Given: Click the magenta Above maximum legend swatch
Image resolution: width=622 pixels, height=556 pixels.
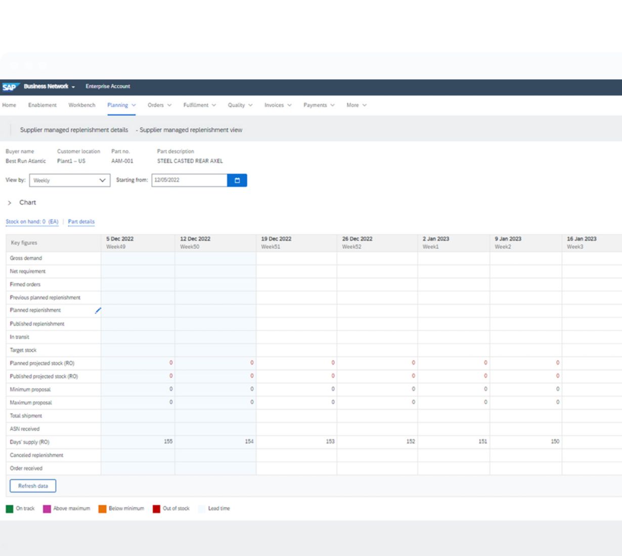Looking at the screenshot, I should [x=47, y=509].
